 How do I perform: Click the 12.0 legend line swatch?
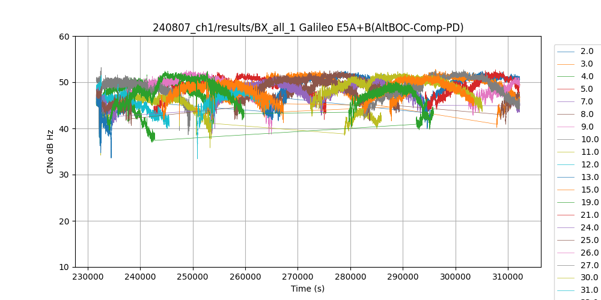[x=566, y=164]
